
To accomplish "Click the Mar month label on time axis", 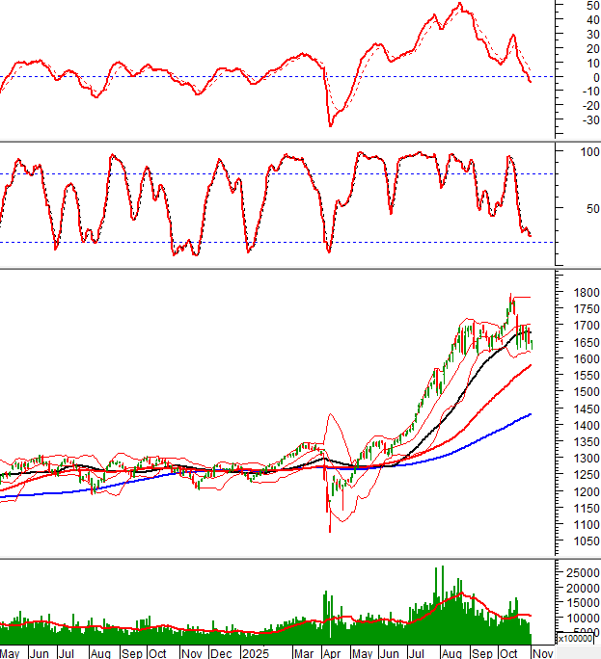I will pos(304,652).
